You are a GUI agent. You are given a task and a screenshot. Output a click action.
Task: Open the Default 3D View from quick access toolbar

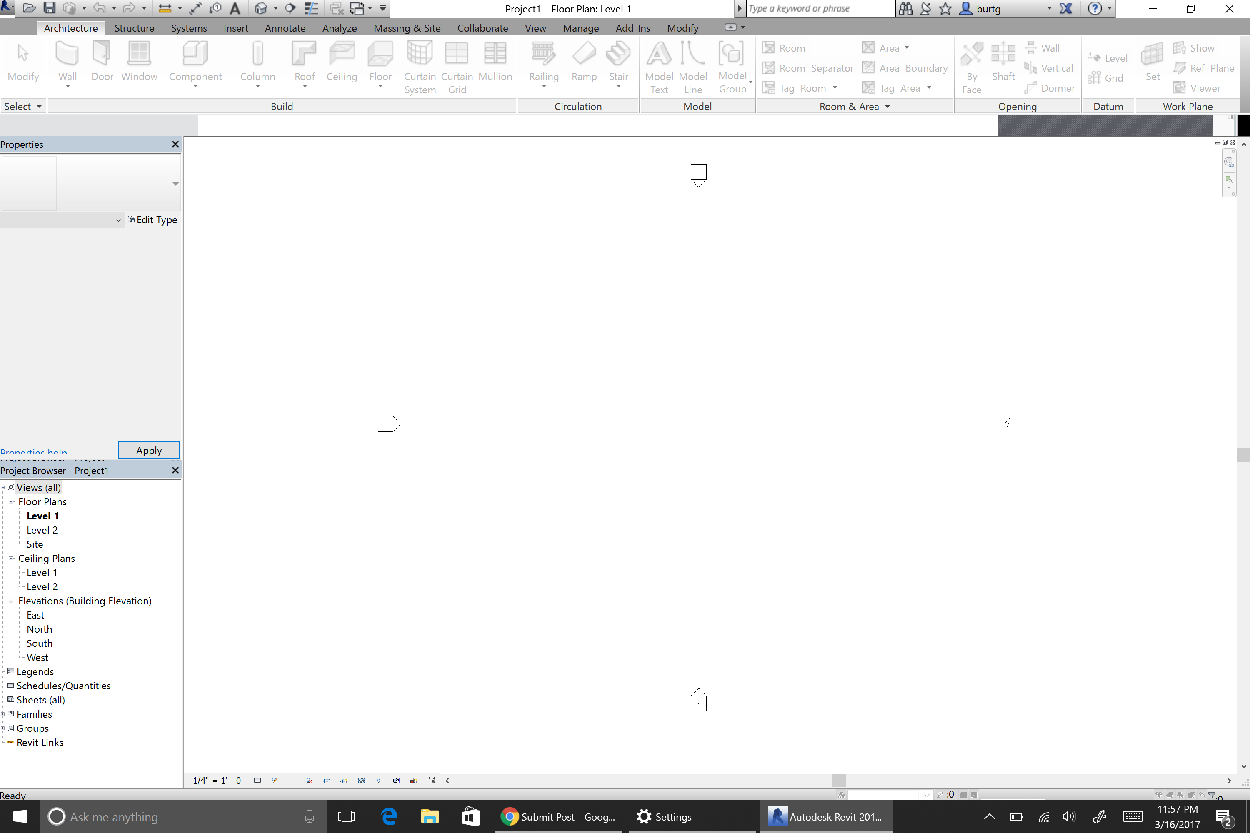[x=261, y=8]
